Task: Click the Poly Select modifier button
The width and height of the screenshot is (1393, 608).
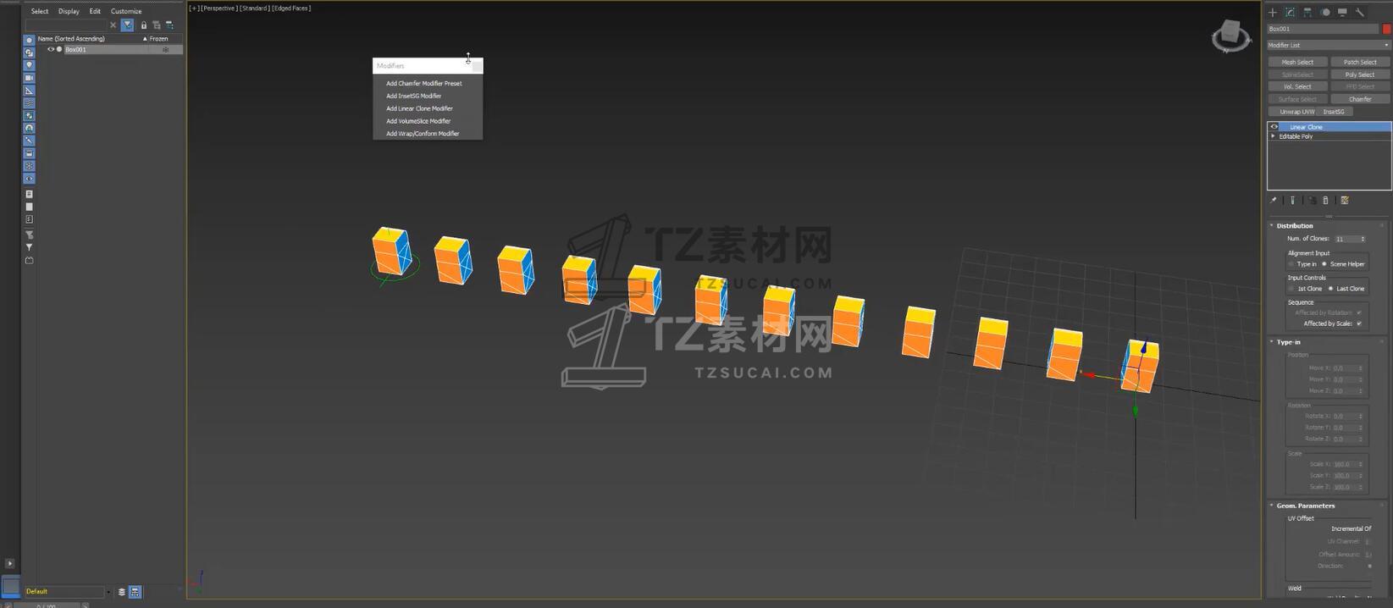Action: [1360, 75]
